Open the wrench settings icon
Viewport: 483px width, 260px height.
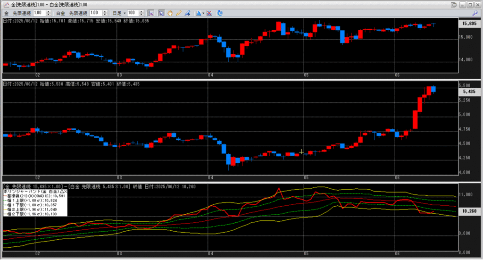pos(475,13)
